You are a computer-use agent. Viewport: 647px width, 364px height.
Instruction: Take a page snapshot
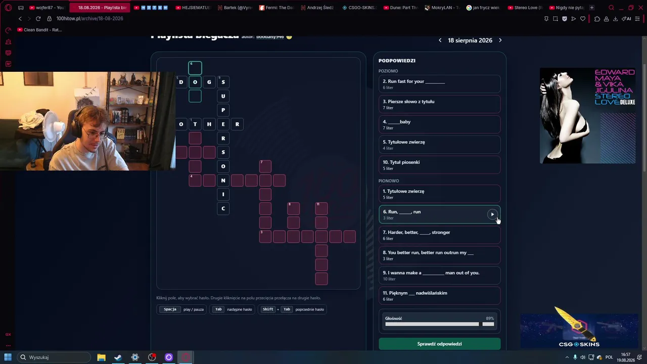click(556, 19)
